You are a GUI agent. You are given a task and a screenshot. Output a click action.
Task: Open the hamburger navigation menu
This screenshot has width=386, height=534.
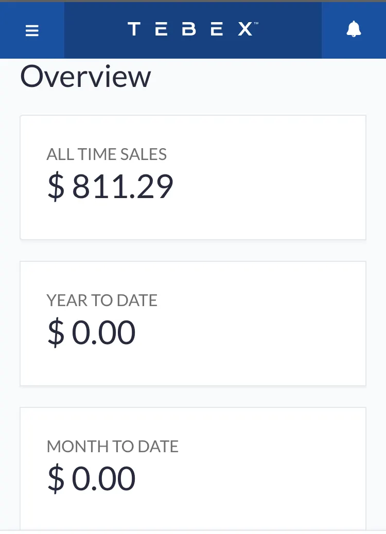[32, 31]
